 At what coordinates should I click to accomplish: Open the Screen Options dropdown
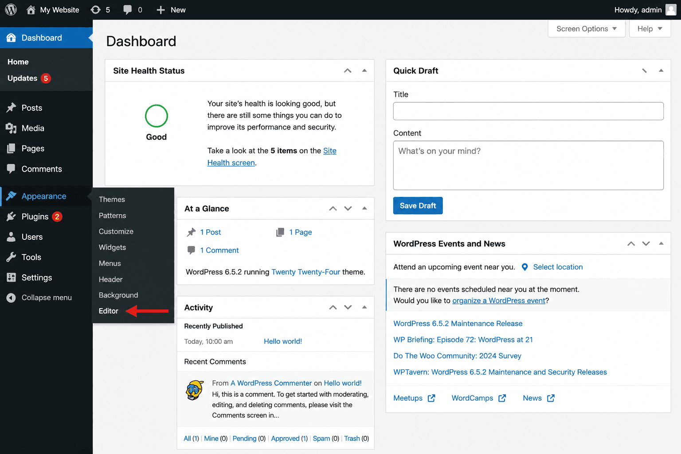(587, 29)
